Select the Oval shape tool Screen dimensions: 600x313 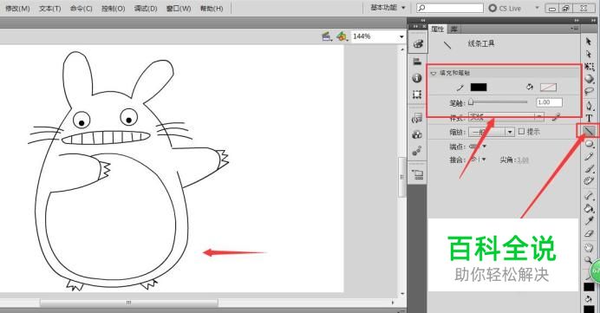(x=589, y=144)
